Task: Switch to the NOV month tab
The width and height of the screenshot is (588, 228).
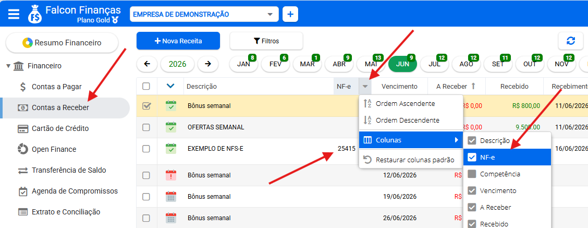Action: tap(561, 64)
